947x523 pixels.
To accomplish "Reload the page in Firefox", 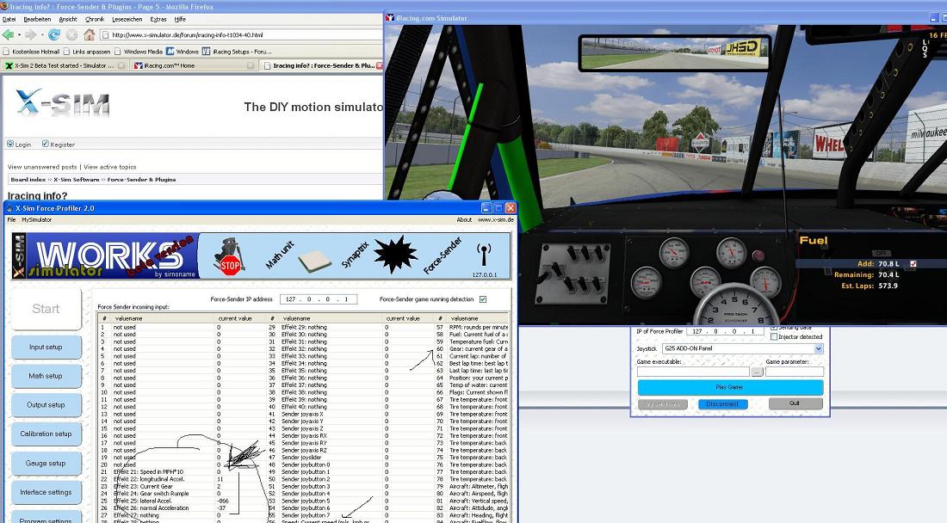I will (54, 35).
